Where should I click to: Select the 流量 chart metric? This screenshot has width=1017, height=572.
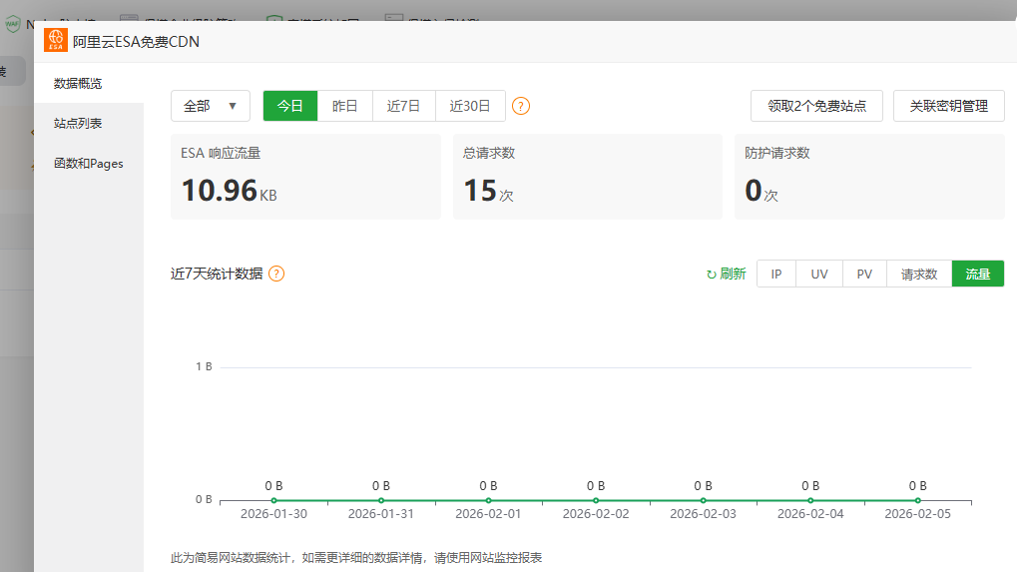point(977,274)
